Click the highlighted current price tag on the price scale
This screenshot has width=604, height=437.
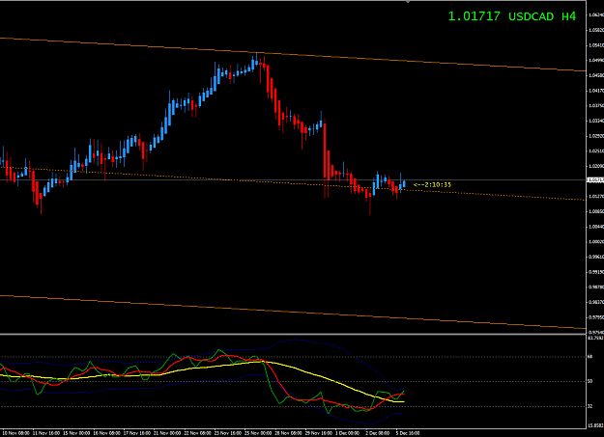pyautogui.click(x=595, y=179)
